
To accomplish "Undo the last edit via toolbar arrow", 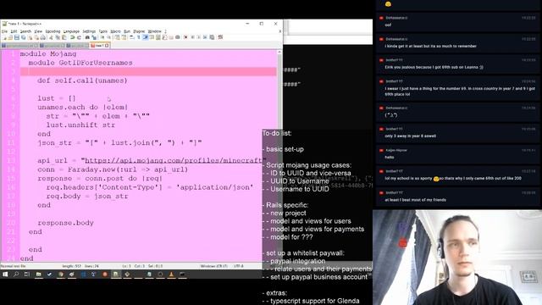I will pos(72,37).
